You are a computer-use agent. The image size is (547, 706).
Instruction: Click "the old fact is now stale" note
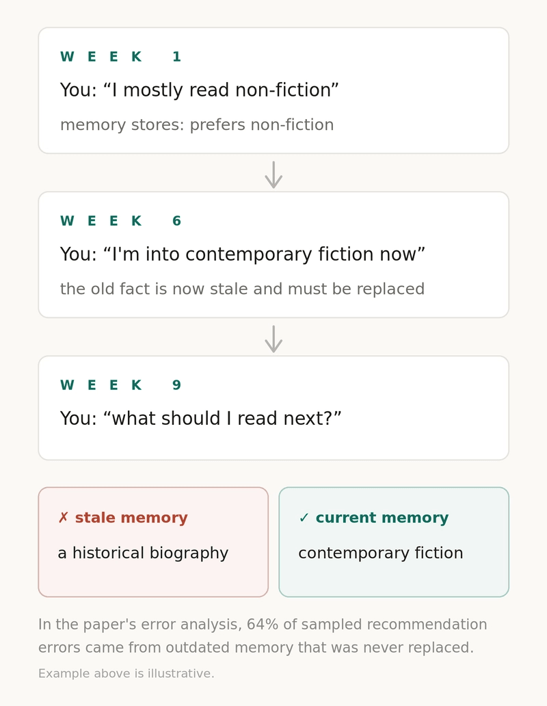tap(242, 289)
